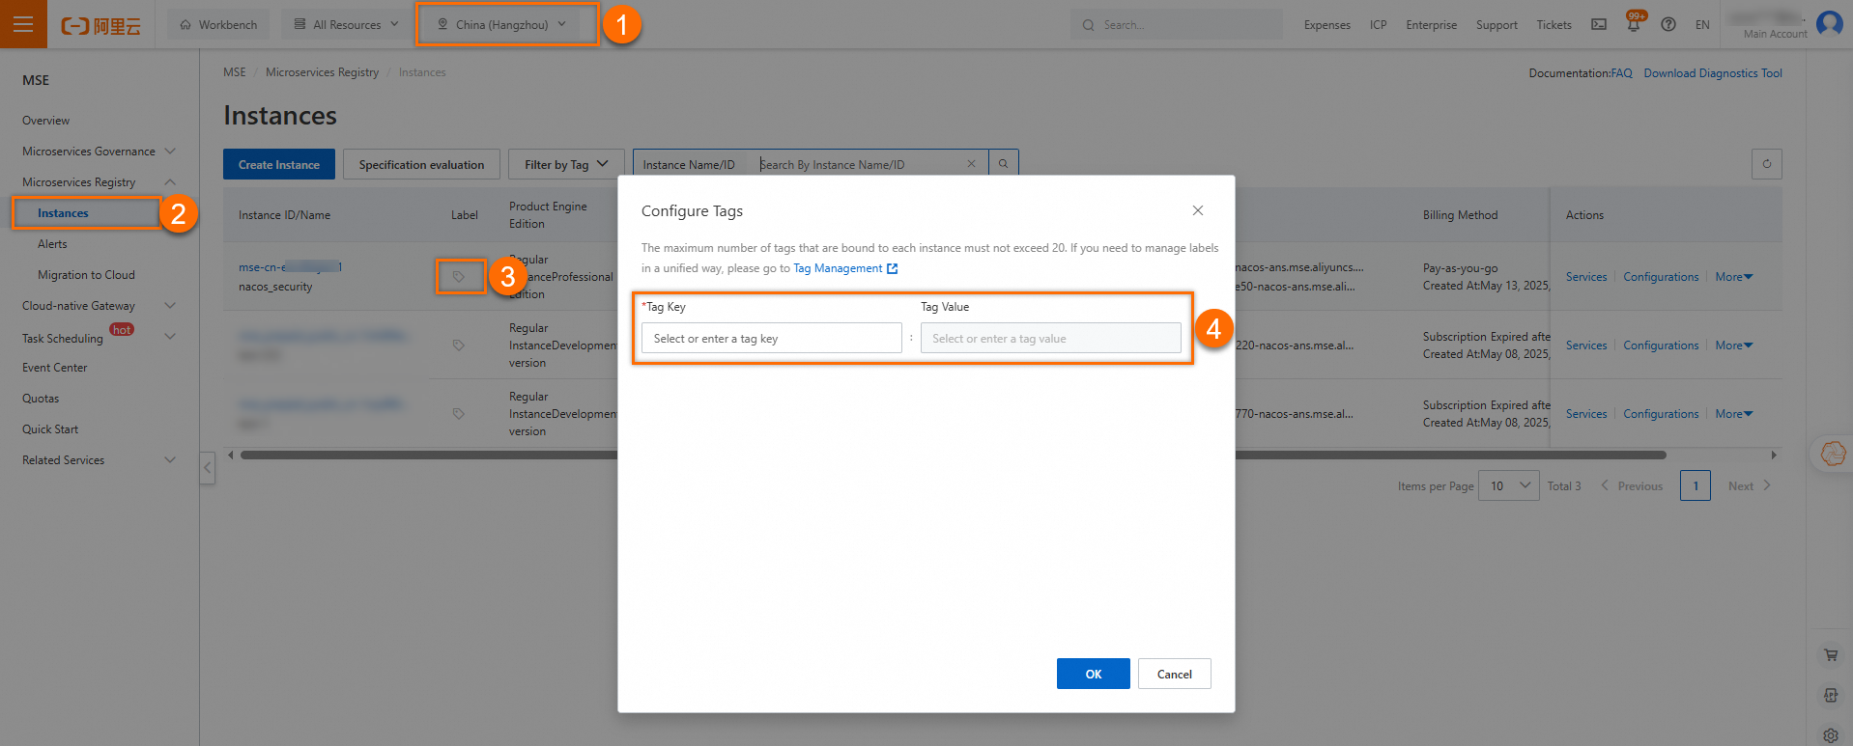The image size is (1853, 746).
Task: Open the Cloud Shell terminal icon
Action: (x=1599, y=24)
